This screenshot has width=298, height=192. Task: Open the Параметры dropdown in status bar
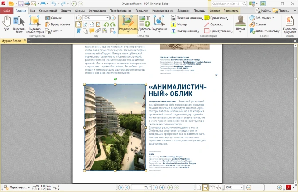point(29,188)
